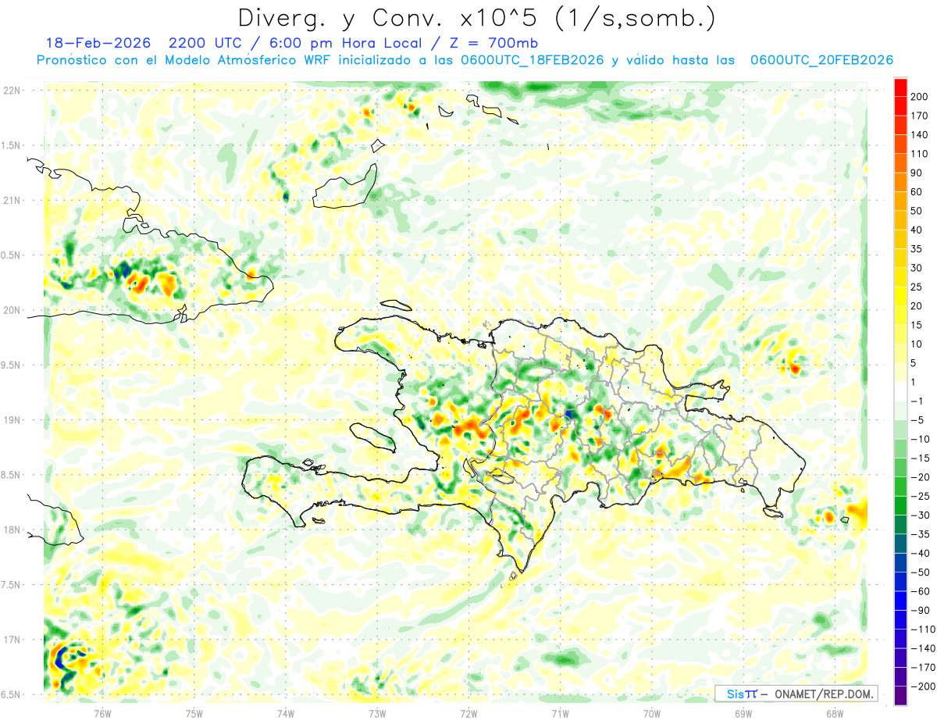Click the "72W" longitude label
This screenshot has width=937, height=724.
coord(468,713)
